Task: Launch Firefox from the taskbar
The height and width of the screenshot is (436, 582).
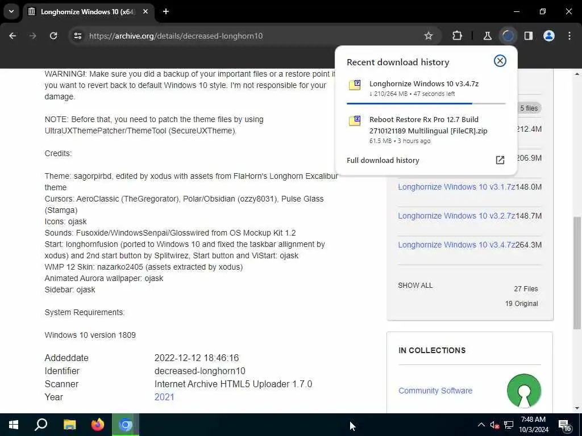Action: click(98, 425)
